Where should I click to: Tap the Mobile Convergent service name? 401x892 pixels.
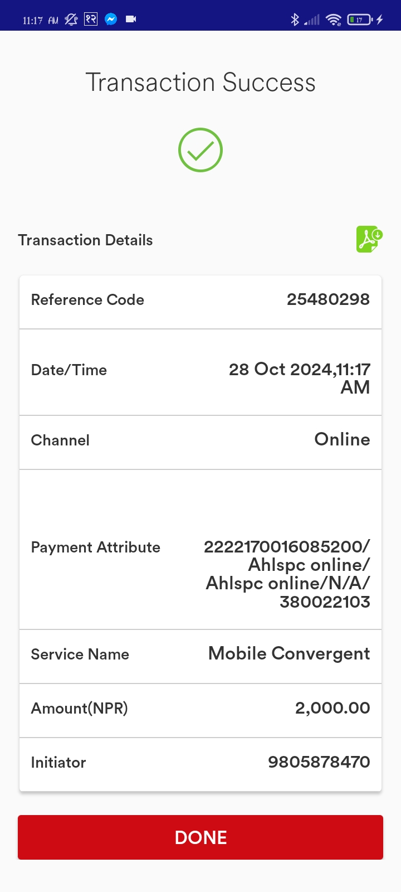pyautogui.click(x=289, y=653)
